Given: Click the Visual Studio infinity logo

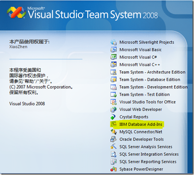Looking at the screenshot, I should pos(16,12).
